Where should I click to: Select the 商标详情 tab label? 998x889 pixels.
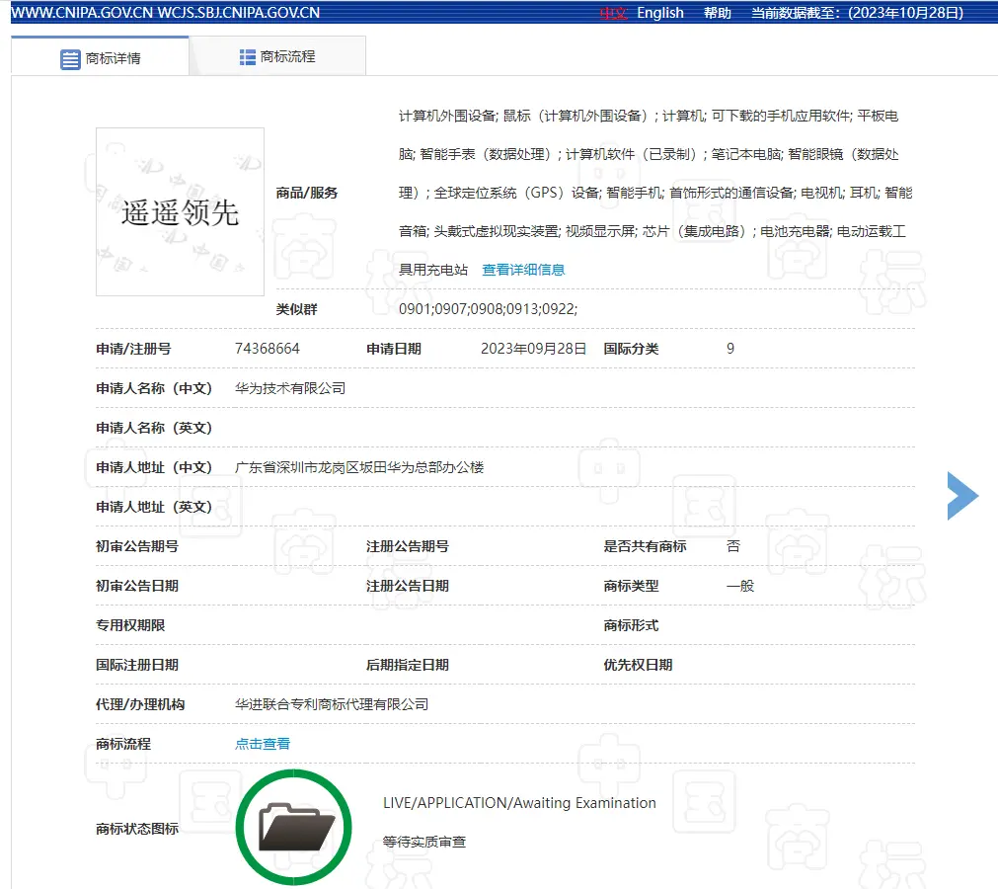(114, 58)
